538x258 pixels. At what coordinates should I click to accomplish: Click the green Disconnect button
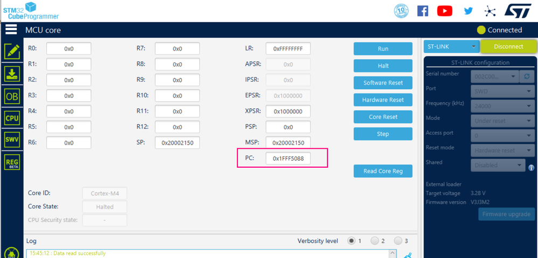[508, 46]
